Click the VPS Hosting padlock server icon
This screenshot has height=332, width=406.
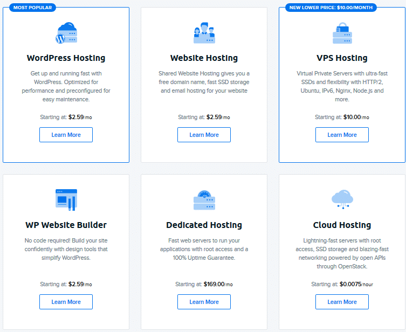(342, 32)
